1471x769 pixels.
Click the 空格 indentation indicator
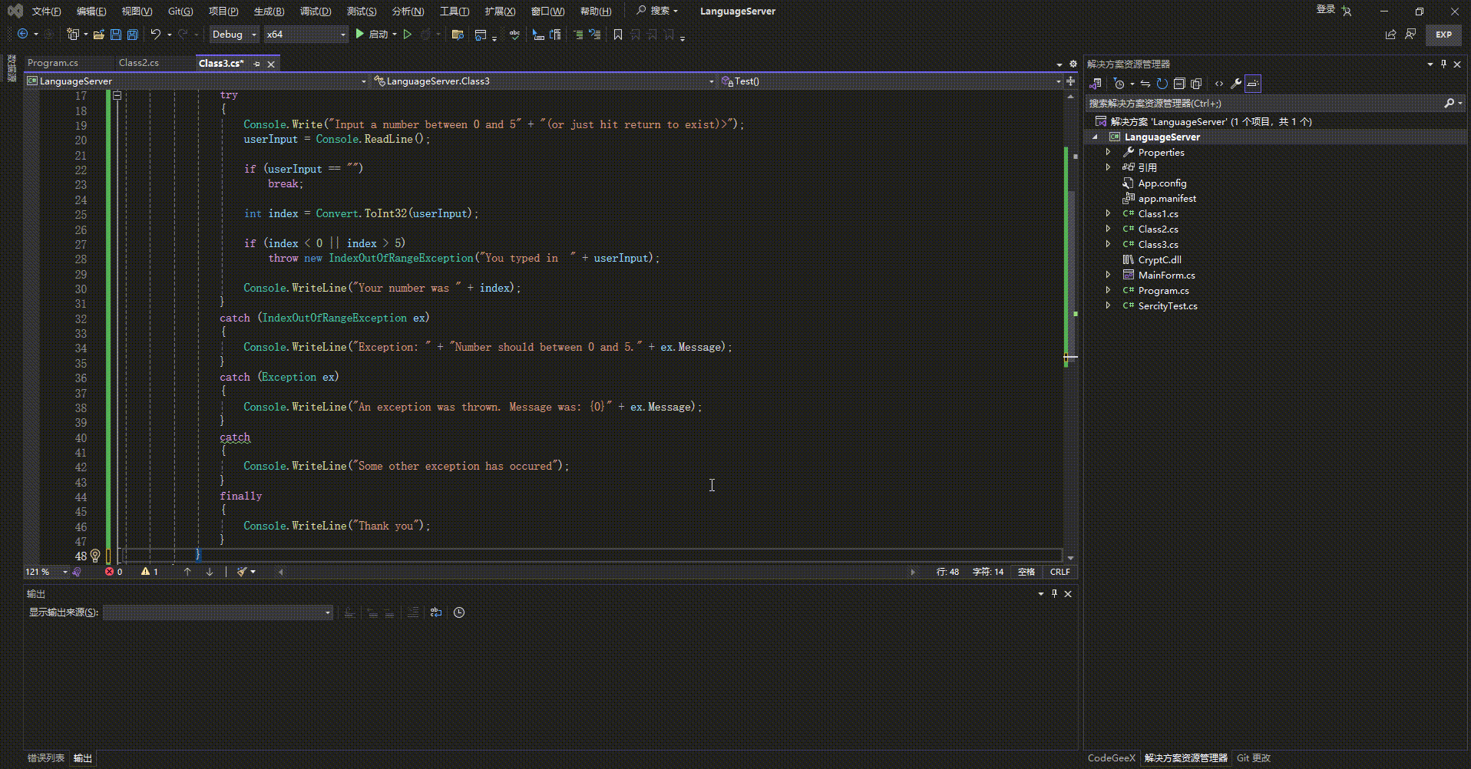[1026, 572]
